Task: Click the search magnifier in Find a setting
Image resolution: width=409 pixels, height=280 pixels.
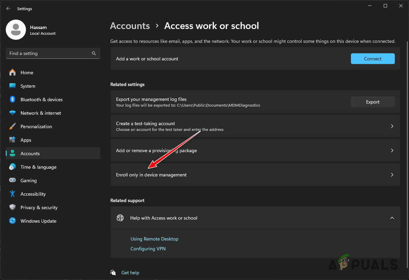Action: coord(93,53)
